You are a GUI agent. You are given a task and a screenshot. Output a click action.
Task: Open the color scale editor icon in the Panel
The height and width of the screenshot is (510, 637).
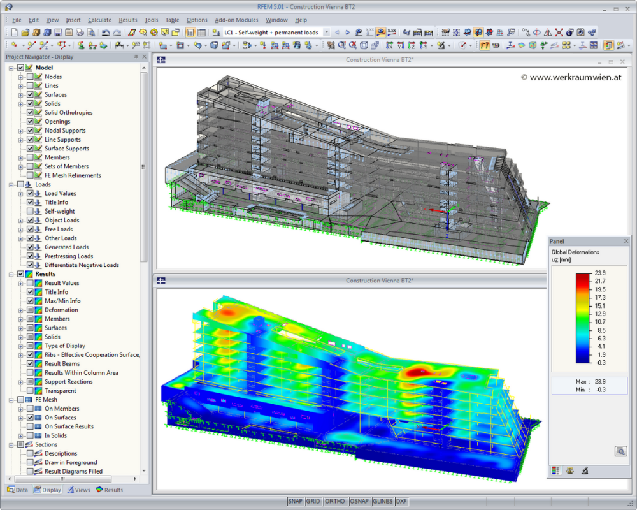point(555,470)
